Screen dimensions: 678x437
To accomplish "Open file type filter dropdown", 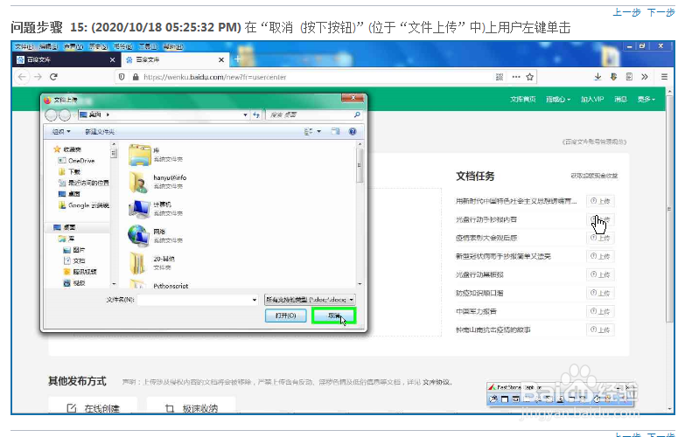I will [x=310, y=300].
